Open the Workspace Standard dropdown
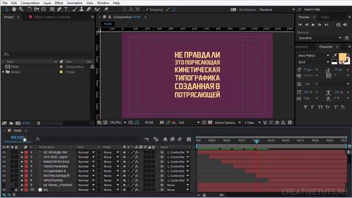352x198 pixels. click(x=277, y=9)
